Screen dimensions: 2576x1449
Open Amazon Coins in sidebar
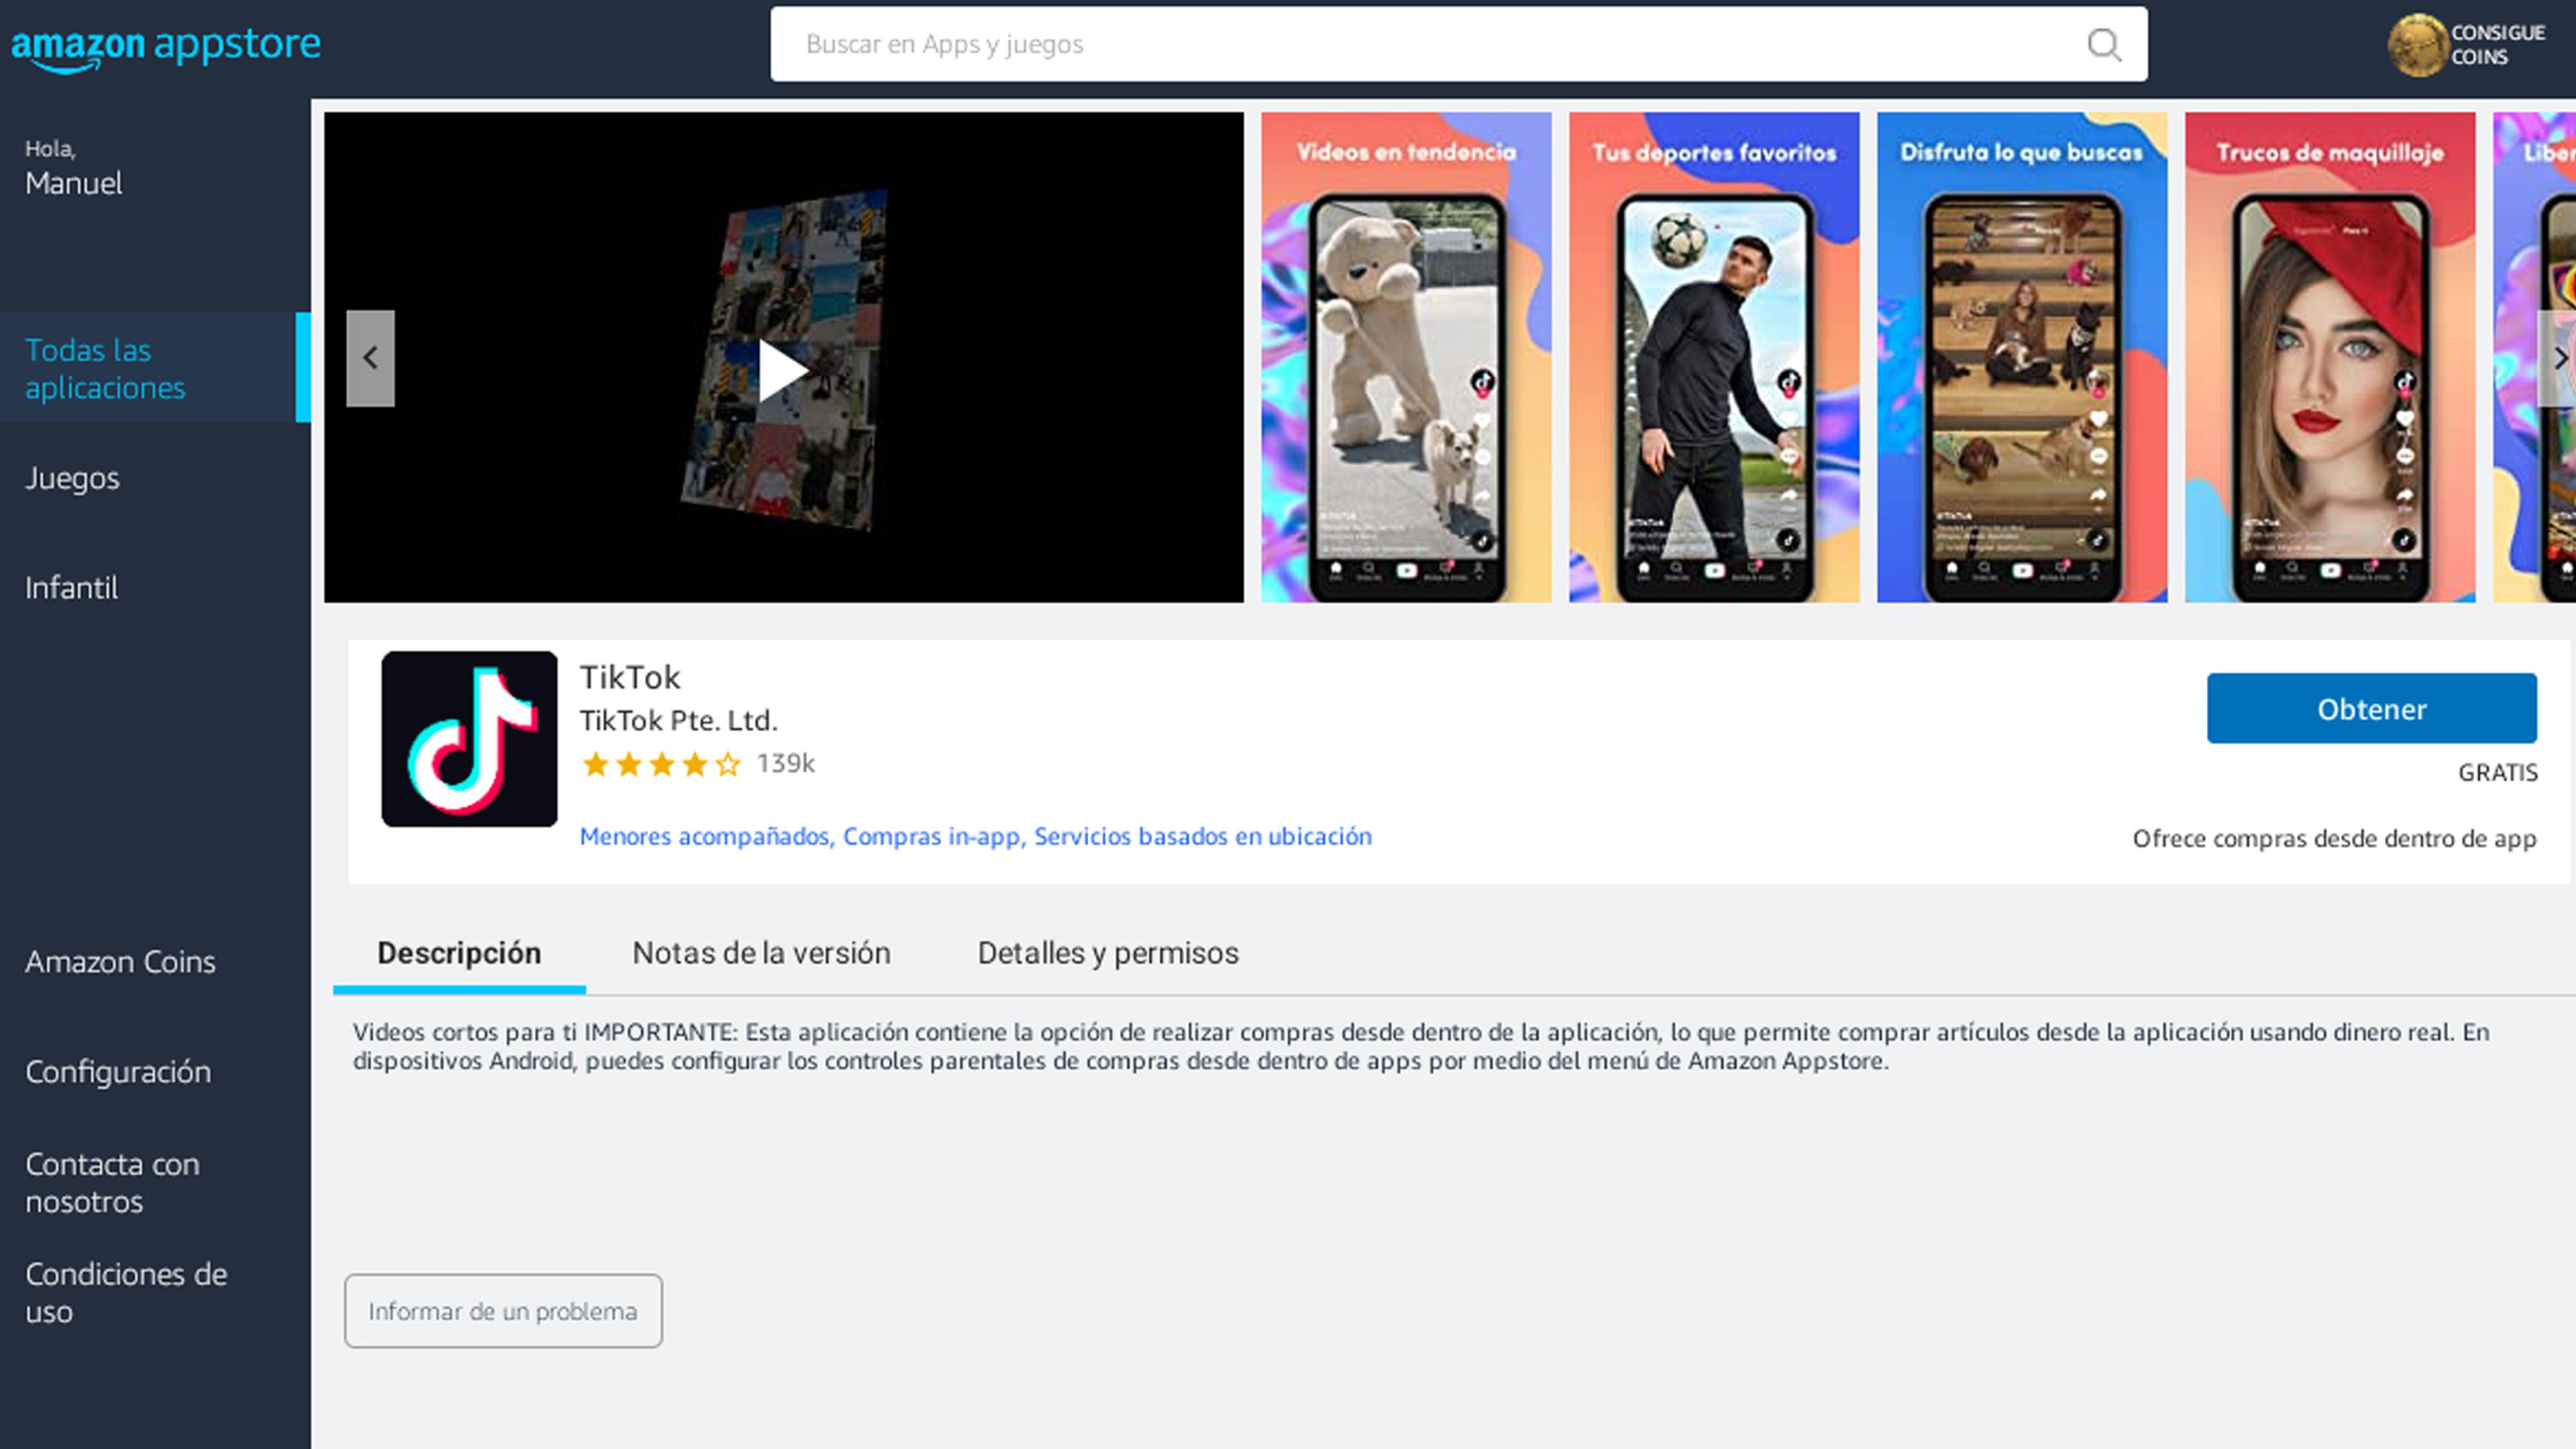click(x=120, y=961)
